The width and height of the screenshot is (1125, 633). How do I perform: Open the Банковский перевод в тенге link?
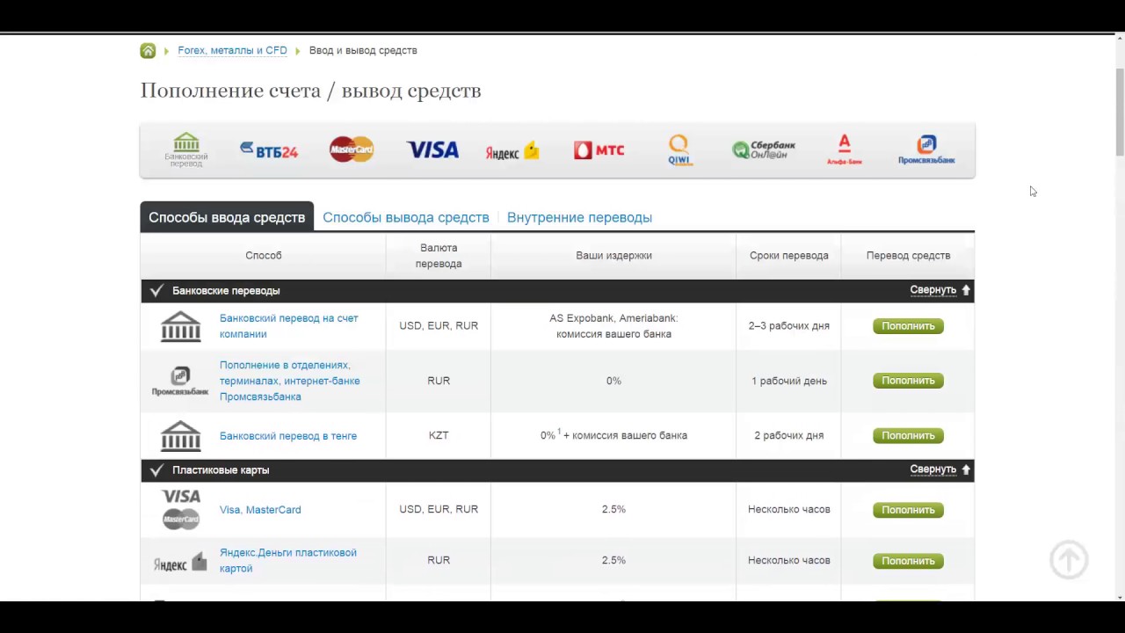(x=288, y=436)
